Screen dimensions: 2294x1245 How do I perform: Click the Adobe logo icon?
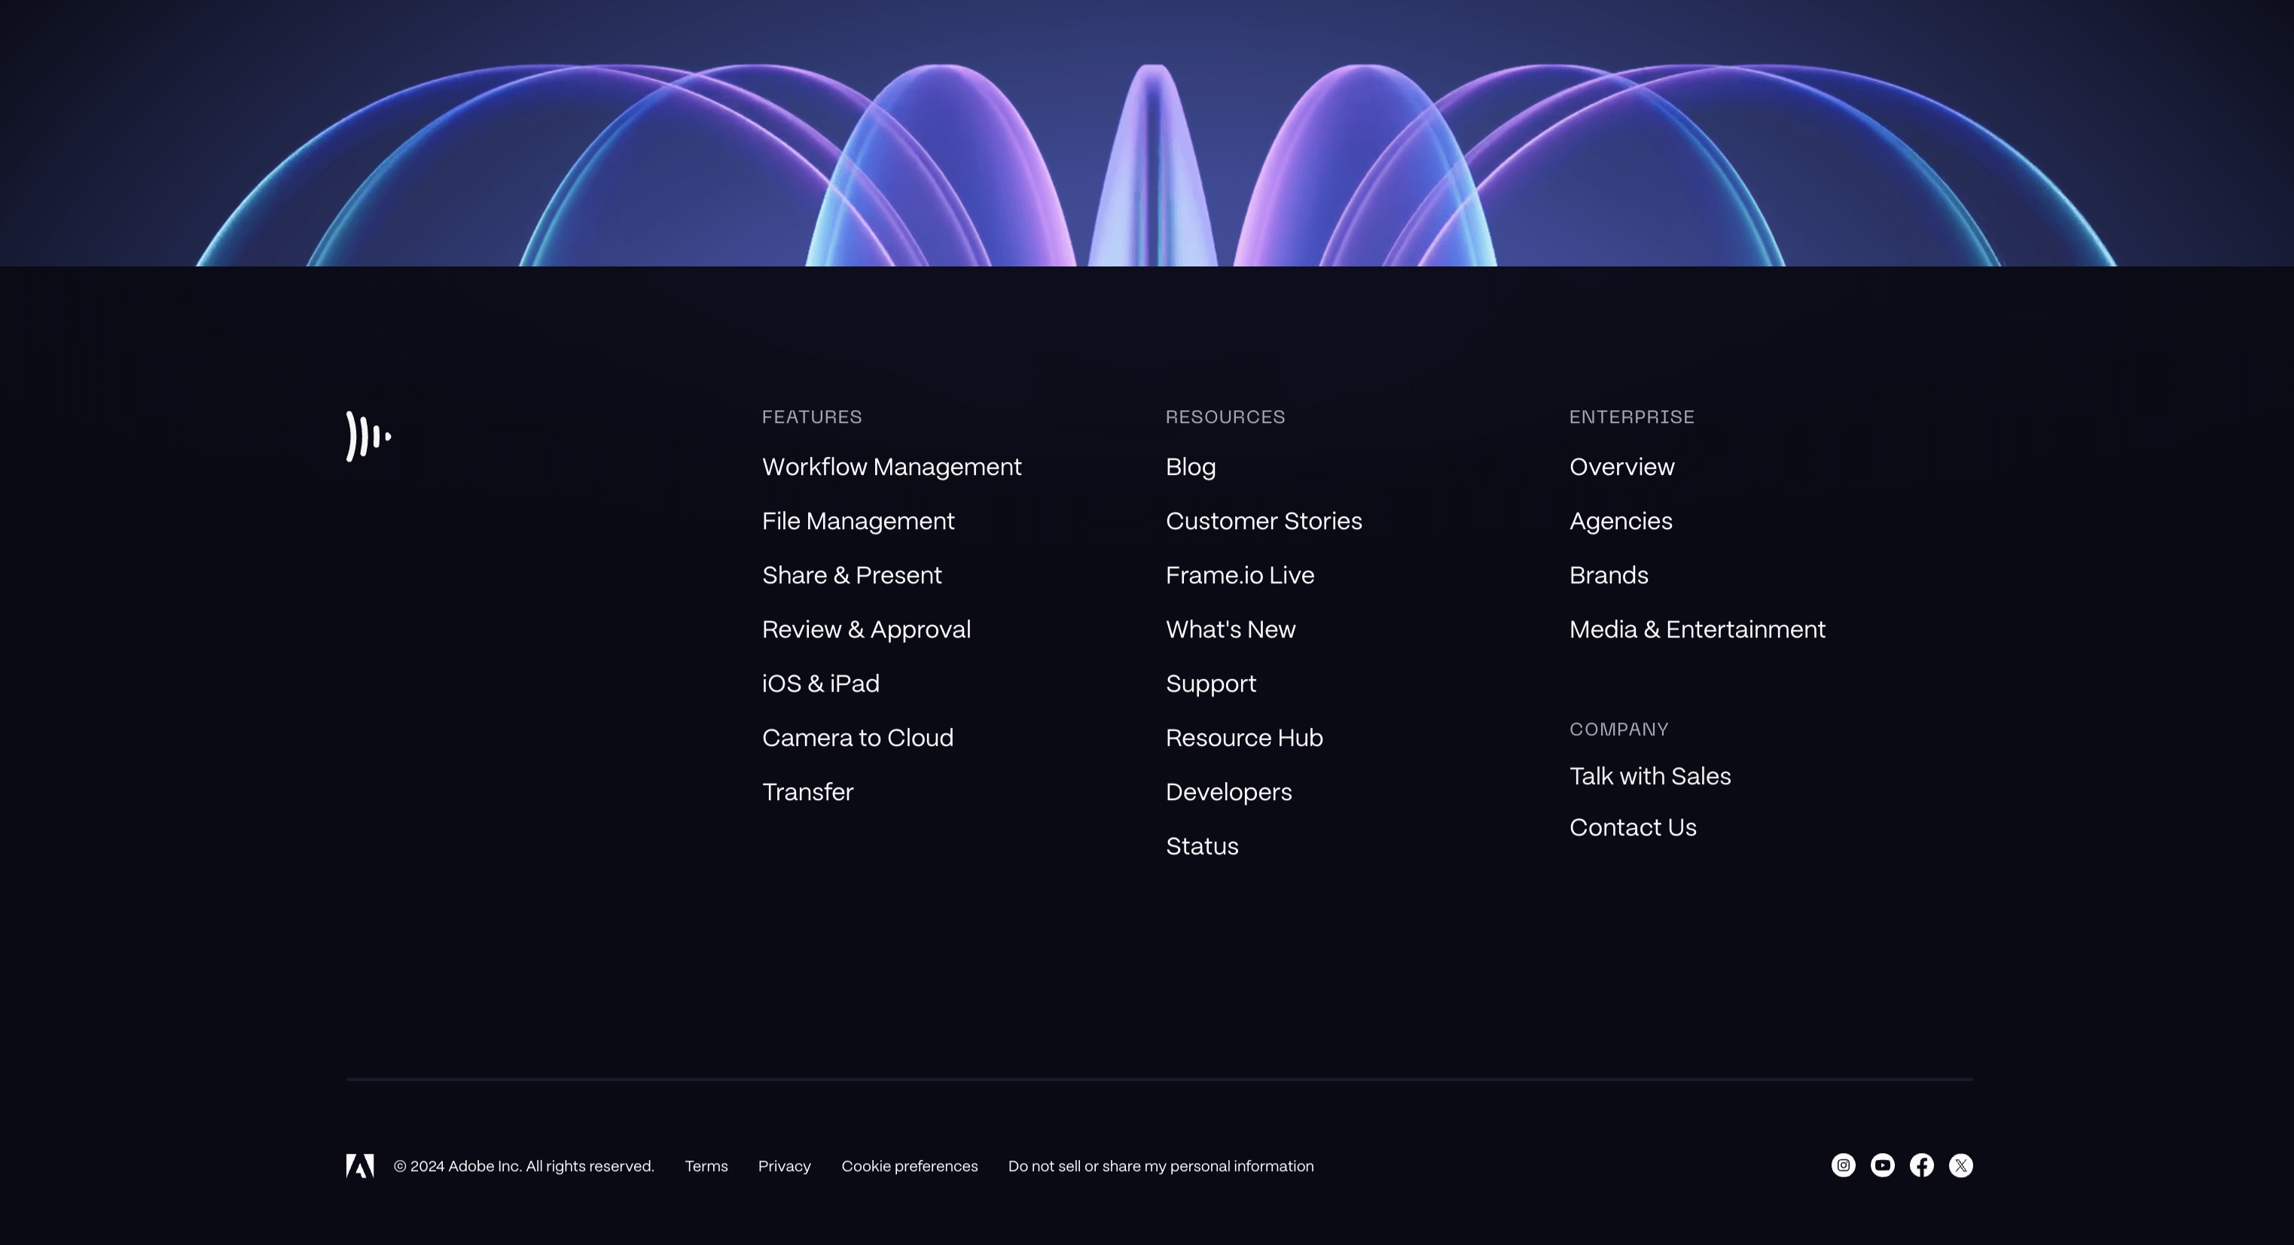point(360,1166)
